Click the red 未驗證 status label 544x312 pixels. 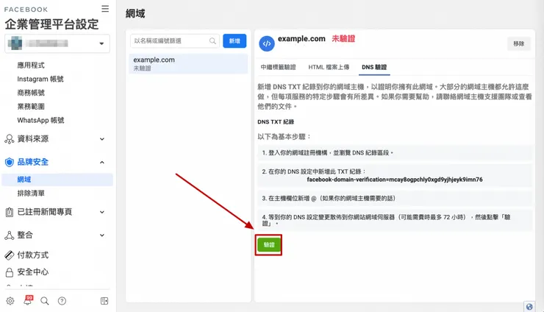343,38
